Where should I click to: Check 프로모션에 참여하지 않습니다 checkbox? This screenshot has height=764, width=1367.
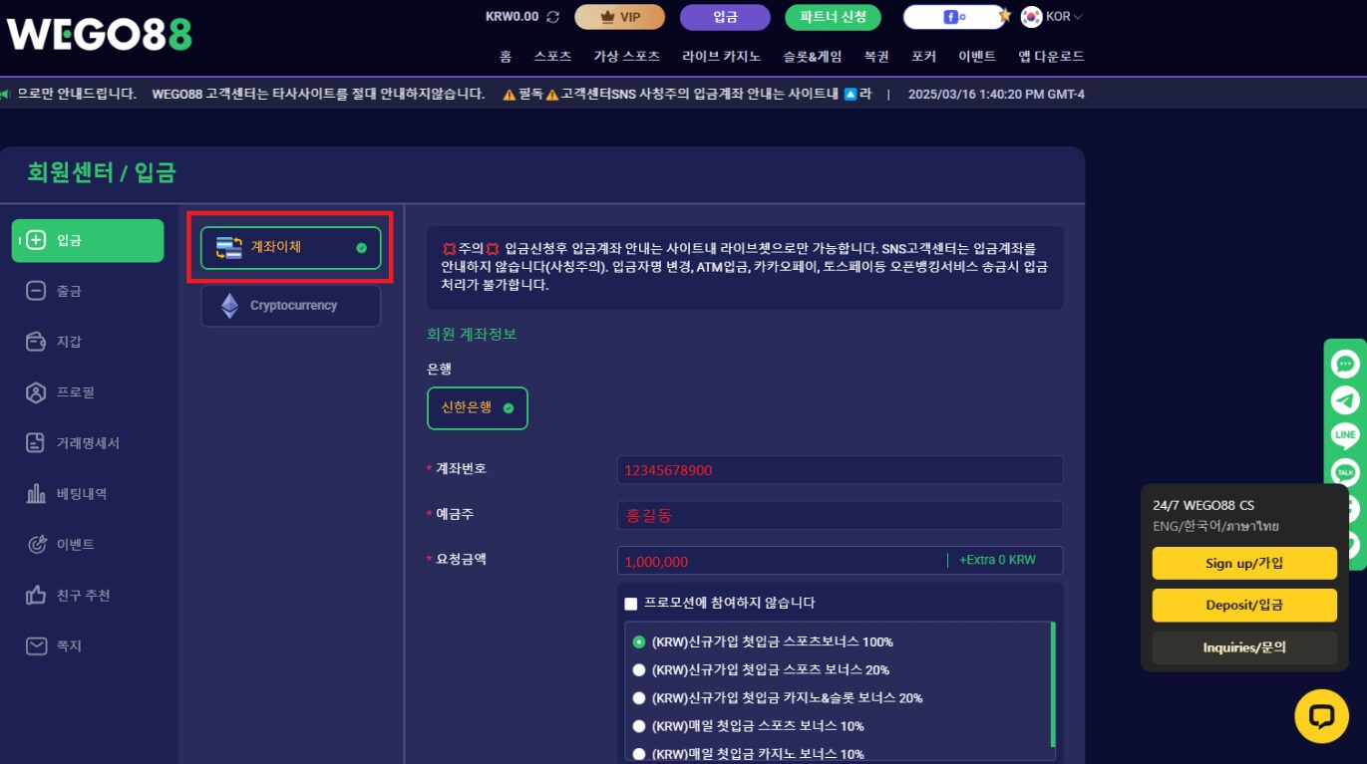coord(630,604)
